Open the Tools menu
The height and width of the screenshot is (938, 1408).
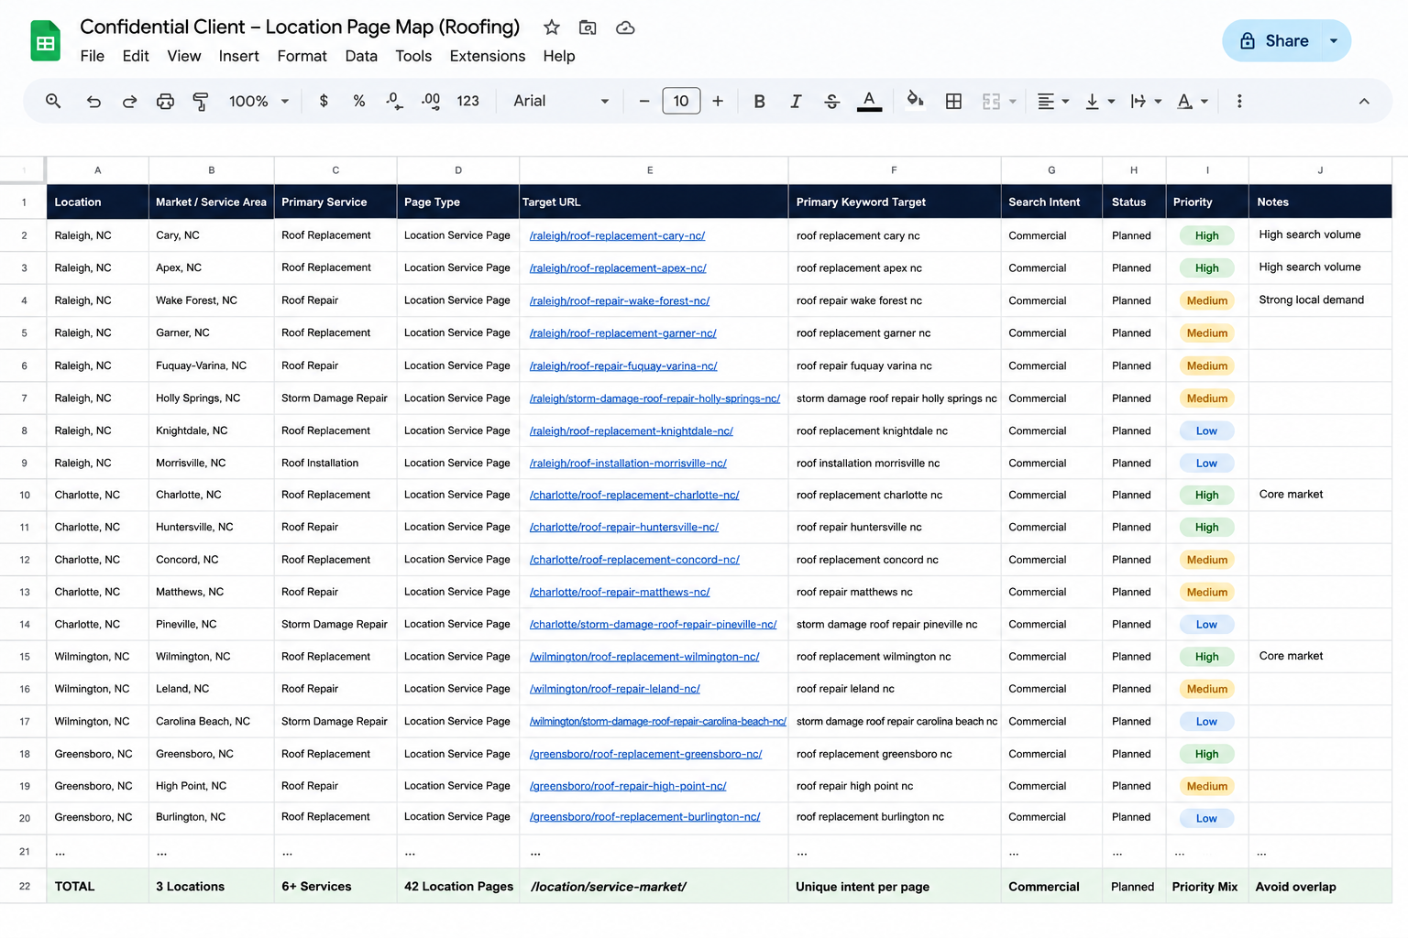pos(413,56)
